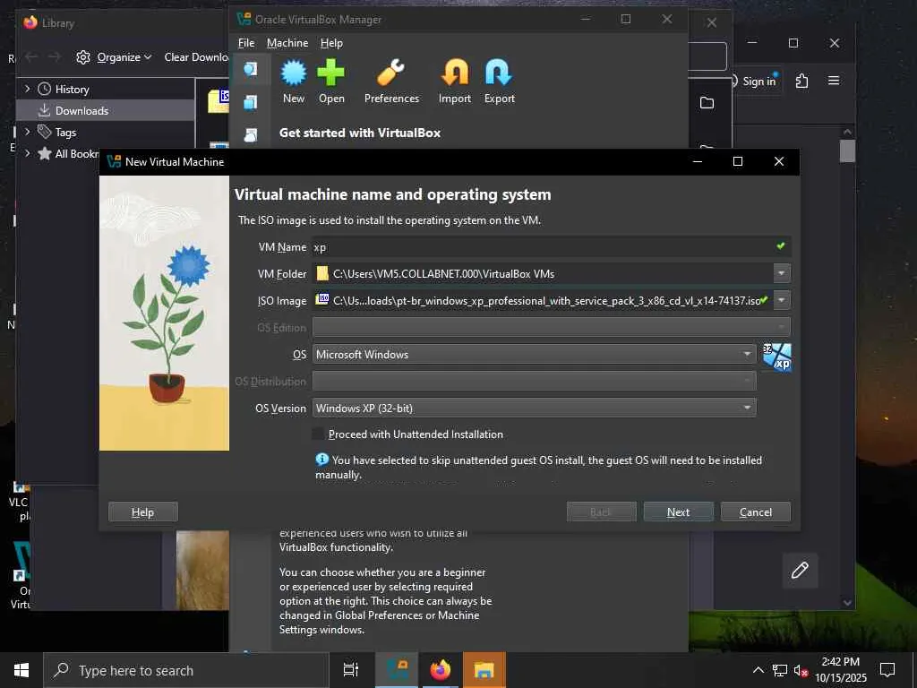Select the top sidebar icon in VirtualBox Manager
Viewport: 917px width, 688px height.
tap(251, 69)
